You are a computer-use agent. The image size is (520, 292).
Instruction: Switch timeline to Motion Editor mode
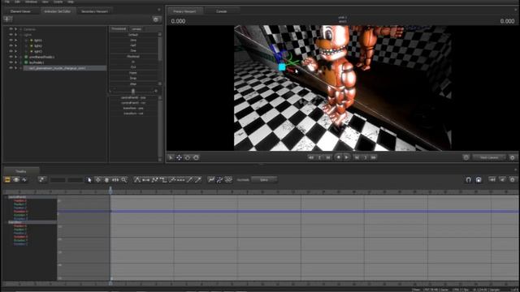[16, 180]
